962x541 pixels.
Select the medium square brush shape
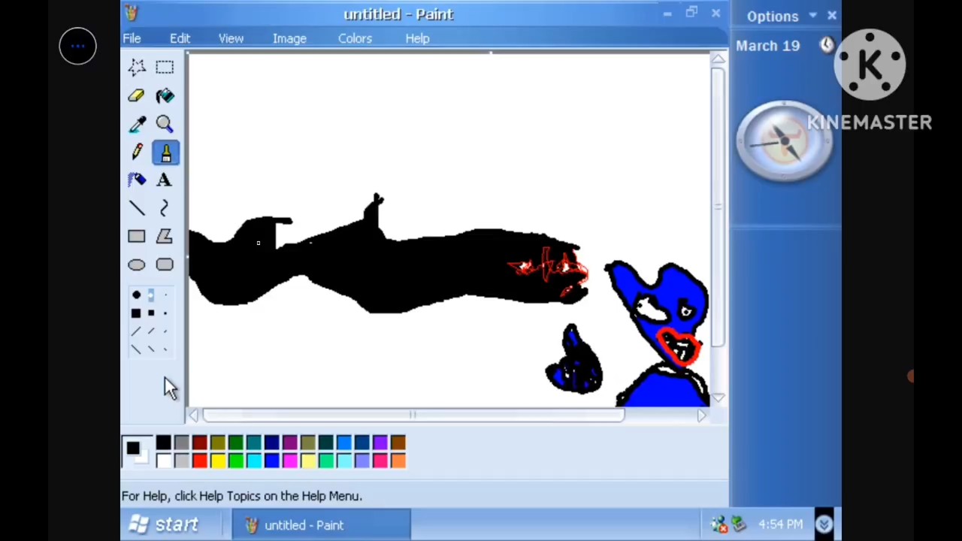click(x=151, y=313)
